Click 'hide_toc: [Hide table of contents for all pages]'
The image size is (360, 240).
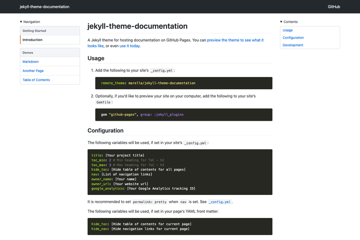coord(138,169)
